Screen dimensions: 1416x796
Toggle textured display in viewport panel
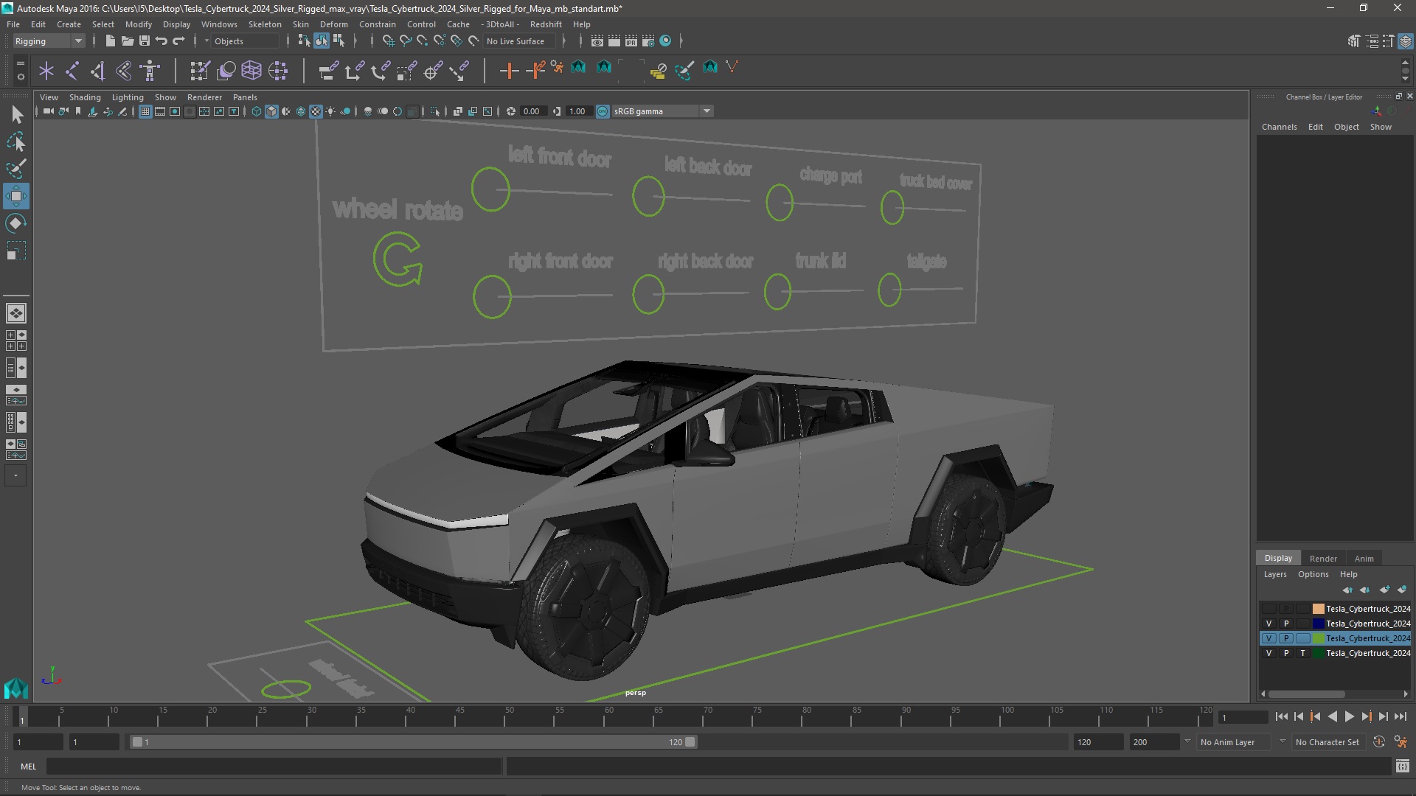tap(316, 111)
